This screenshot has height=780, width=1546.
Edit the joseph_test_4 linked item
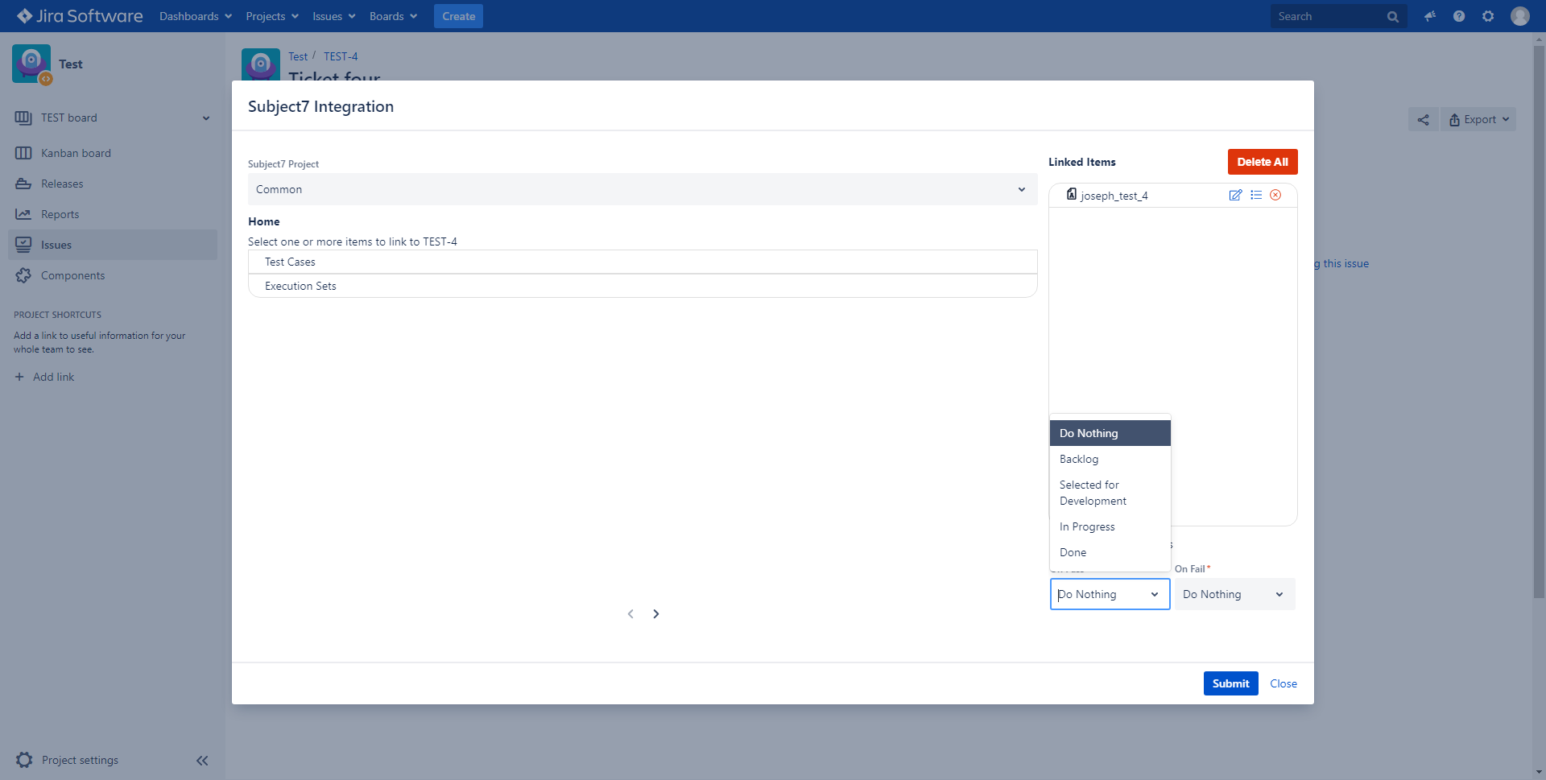coord(1235,196)
